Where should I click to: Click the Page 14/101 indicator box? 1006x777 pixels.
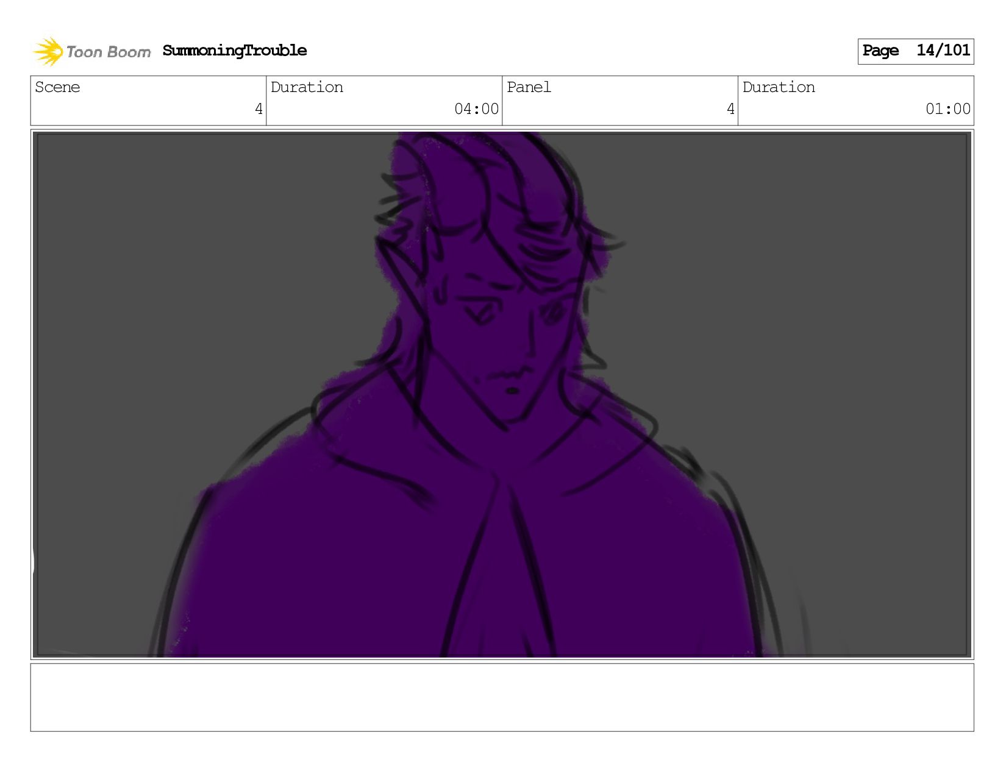[x=915, y=51]
